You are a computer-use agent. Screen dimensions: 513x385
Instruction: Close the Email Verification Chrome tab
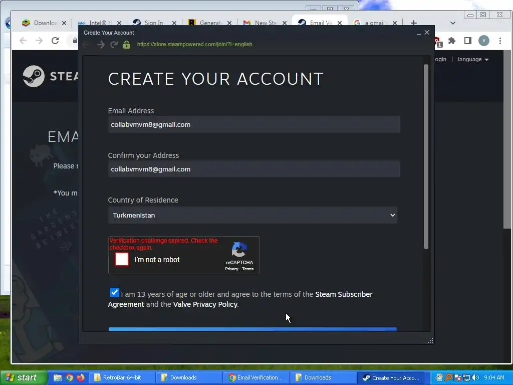tap(340, 23)
